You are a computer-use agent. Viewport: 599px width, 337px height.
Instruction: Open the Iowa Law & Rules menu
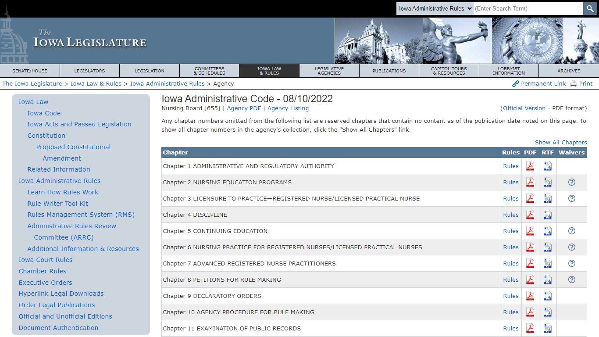269,71
